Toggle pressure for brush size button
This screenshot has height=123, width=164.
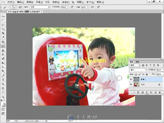pyautogui.click(x=98, y=7)
